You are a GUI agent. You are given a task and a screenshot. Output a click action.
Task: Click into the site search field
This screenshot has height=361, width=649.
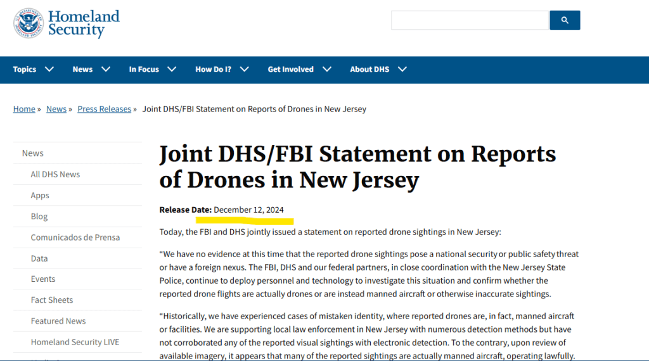coord(470,20)
